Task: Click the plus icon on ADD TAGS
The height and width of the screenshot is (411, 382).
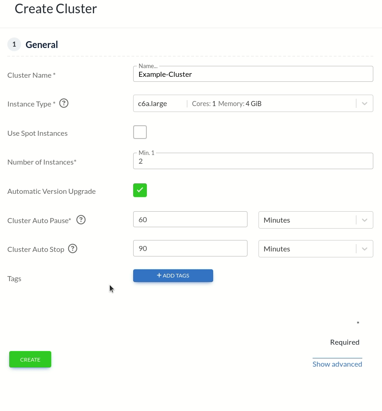Action: click(x=159, y=275)
